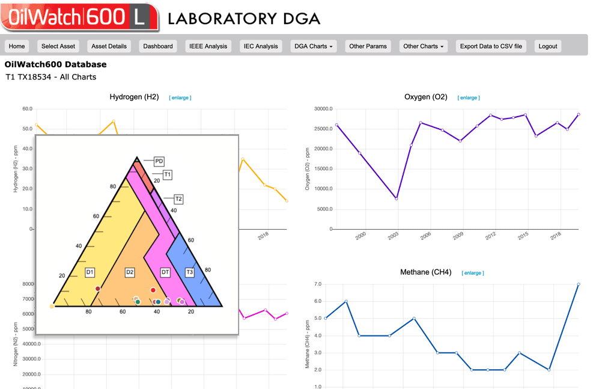The height and width of the screenshot is (389, 596).
Task: Click the red data point in D1 zone
Action: [98, 289]
